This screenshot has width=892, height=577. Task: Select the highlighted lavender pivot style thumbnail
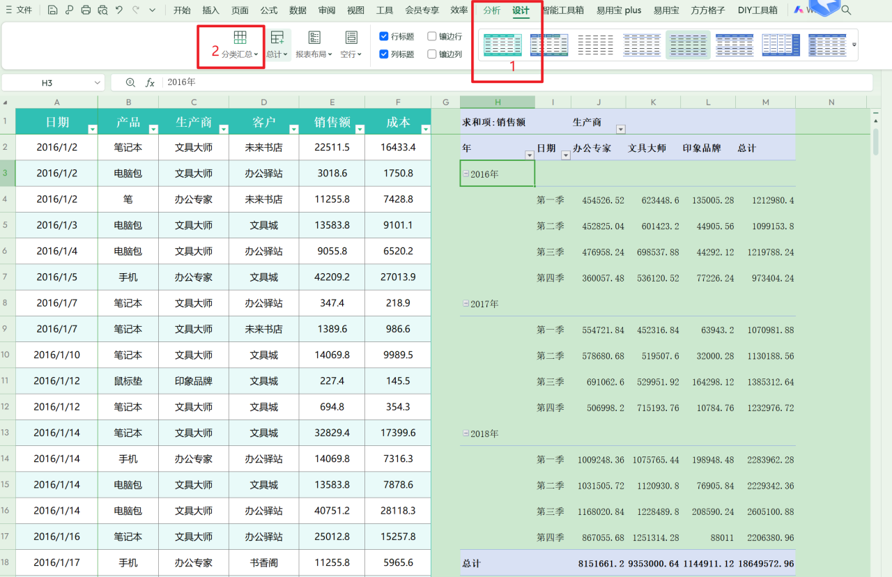(688, 45)
